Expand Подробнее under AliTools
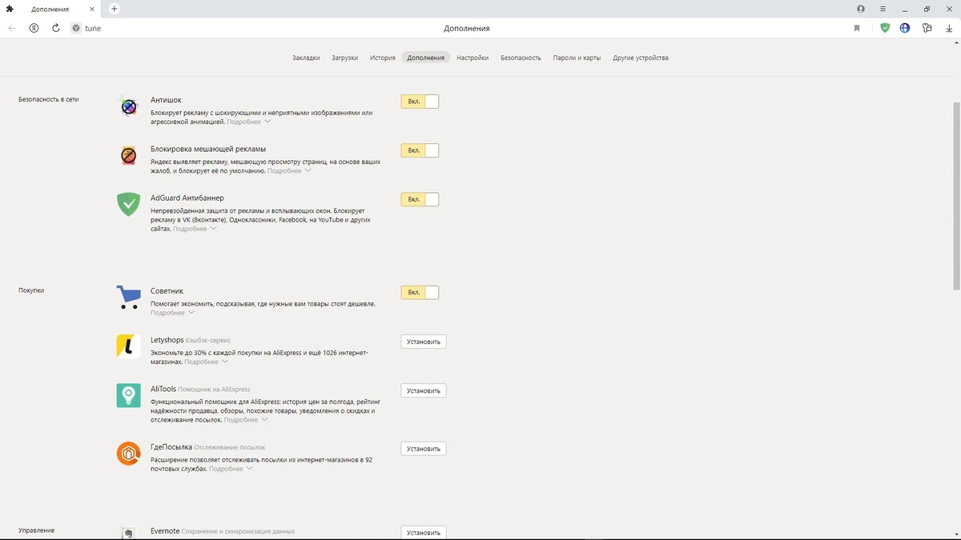 coord(246,420)
